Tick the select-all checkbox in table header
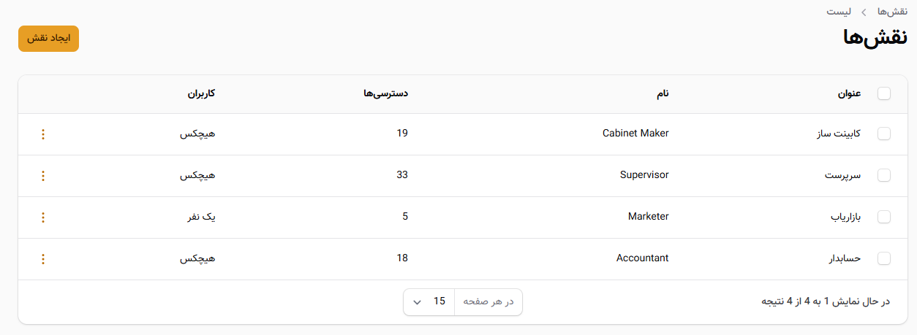917x335 pixels. [884, 93]
